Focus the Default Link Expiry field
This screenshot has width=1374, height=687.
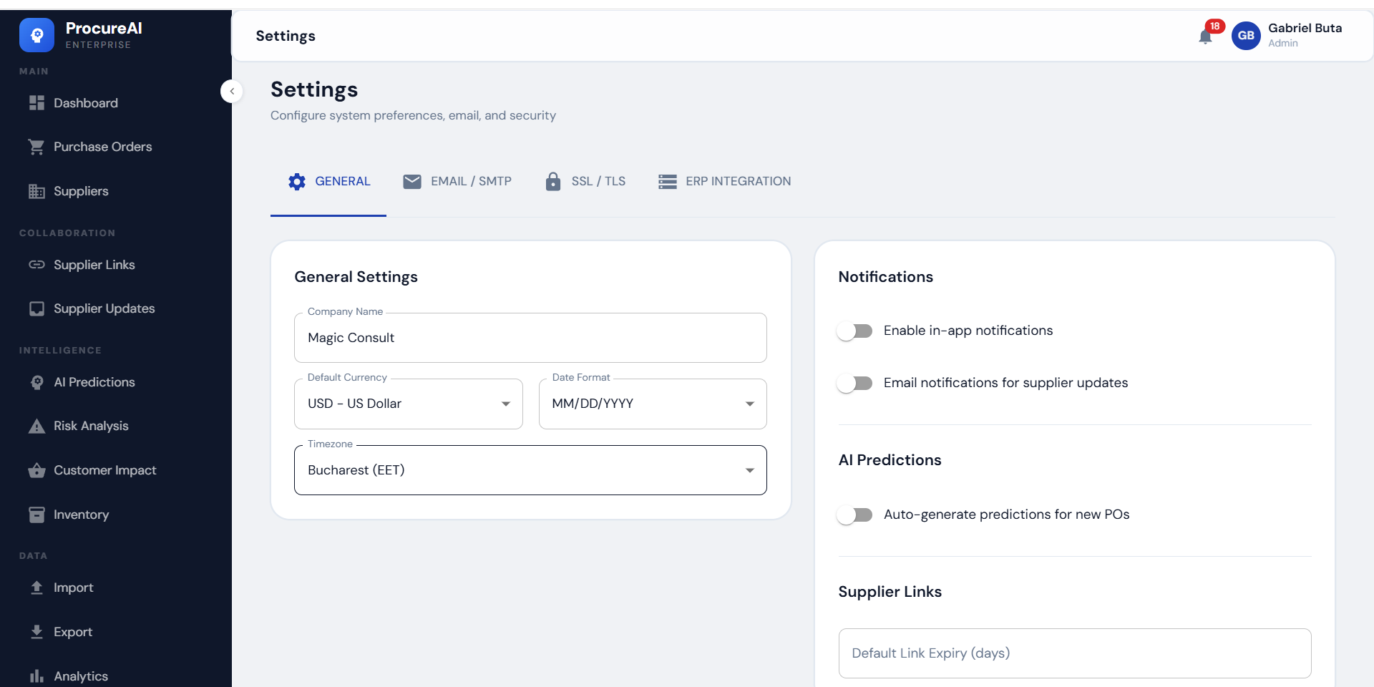coord(1073,653)
